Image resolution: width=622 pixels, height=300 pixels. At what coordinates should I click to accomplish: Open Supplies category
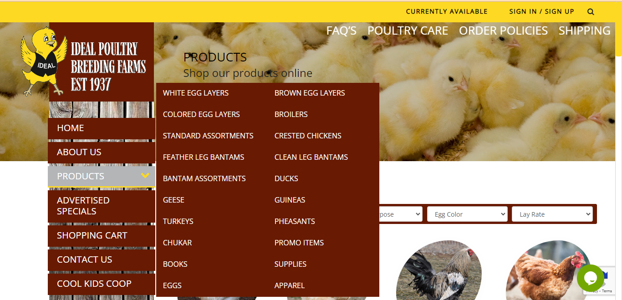coord(291,264)
